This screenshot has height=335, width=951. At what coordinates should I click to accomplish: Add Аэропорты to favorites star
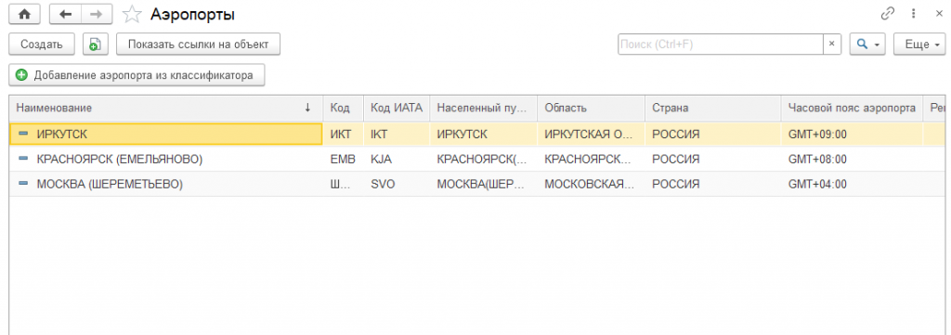[x=130, y=13]
